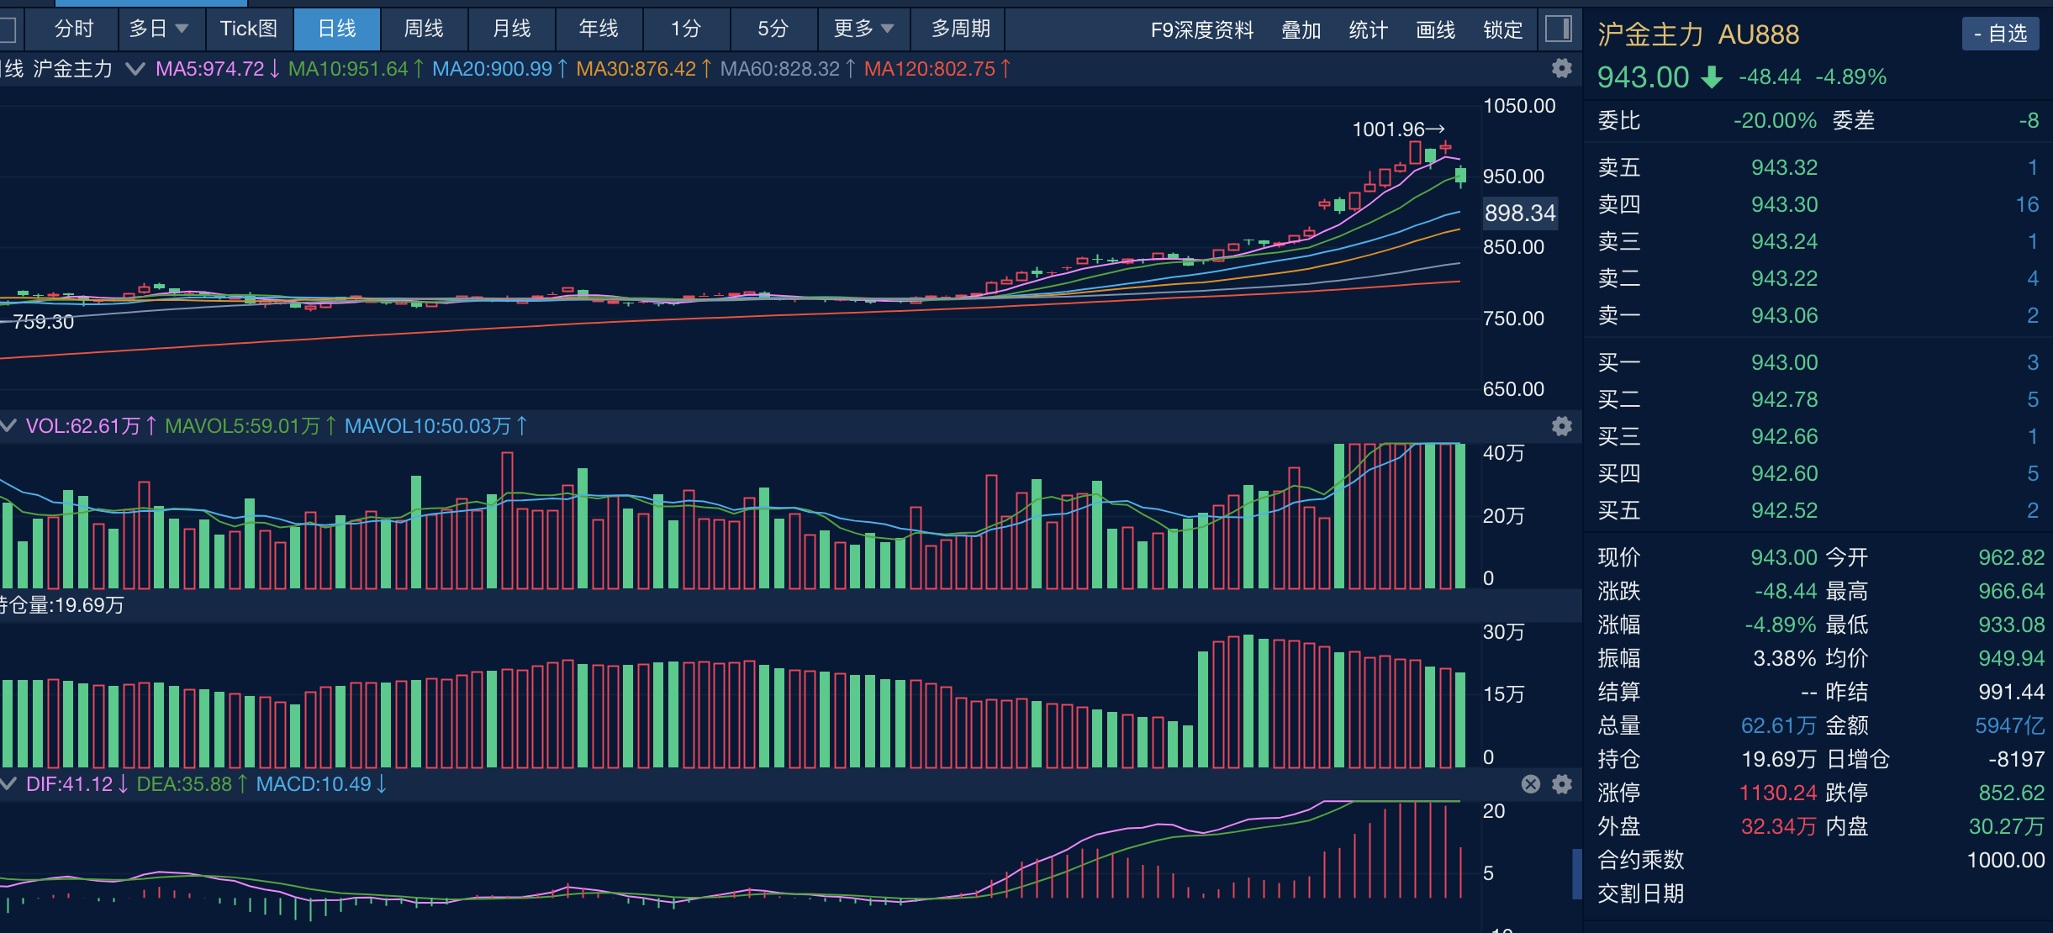Open F9深度资料 detailed info
Screen dimensions: 2053x933
pos(1201,29)
